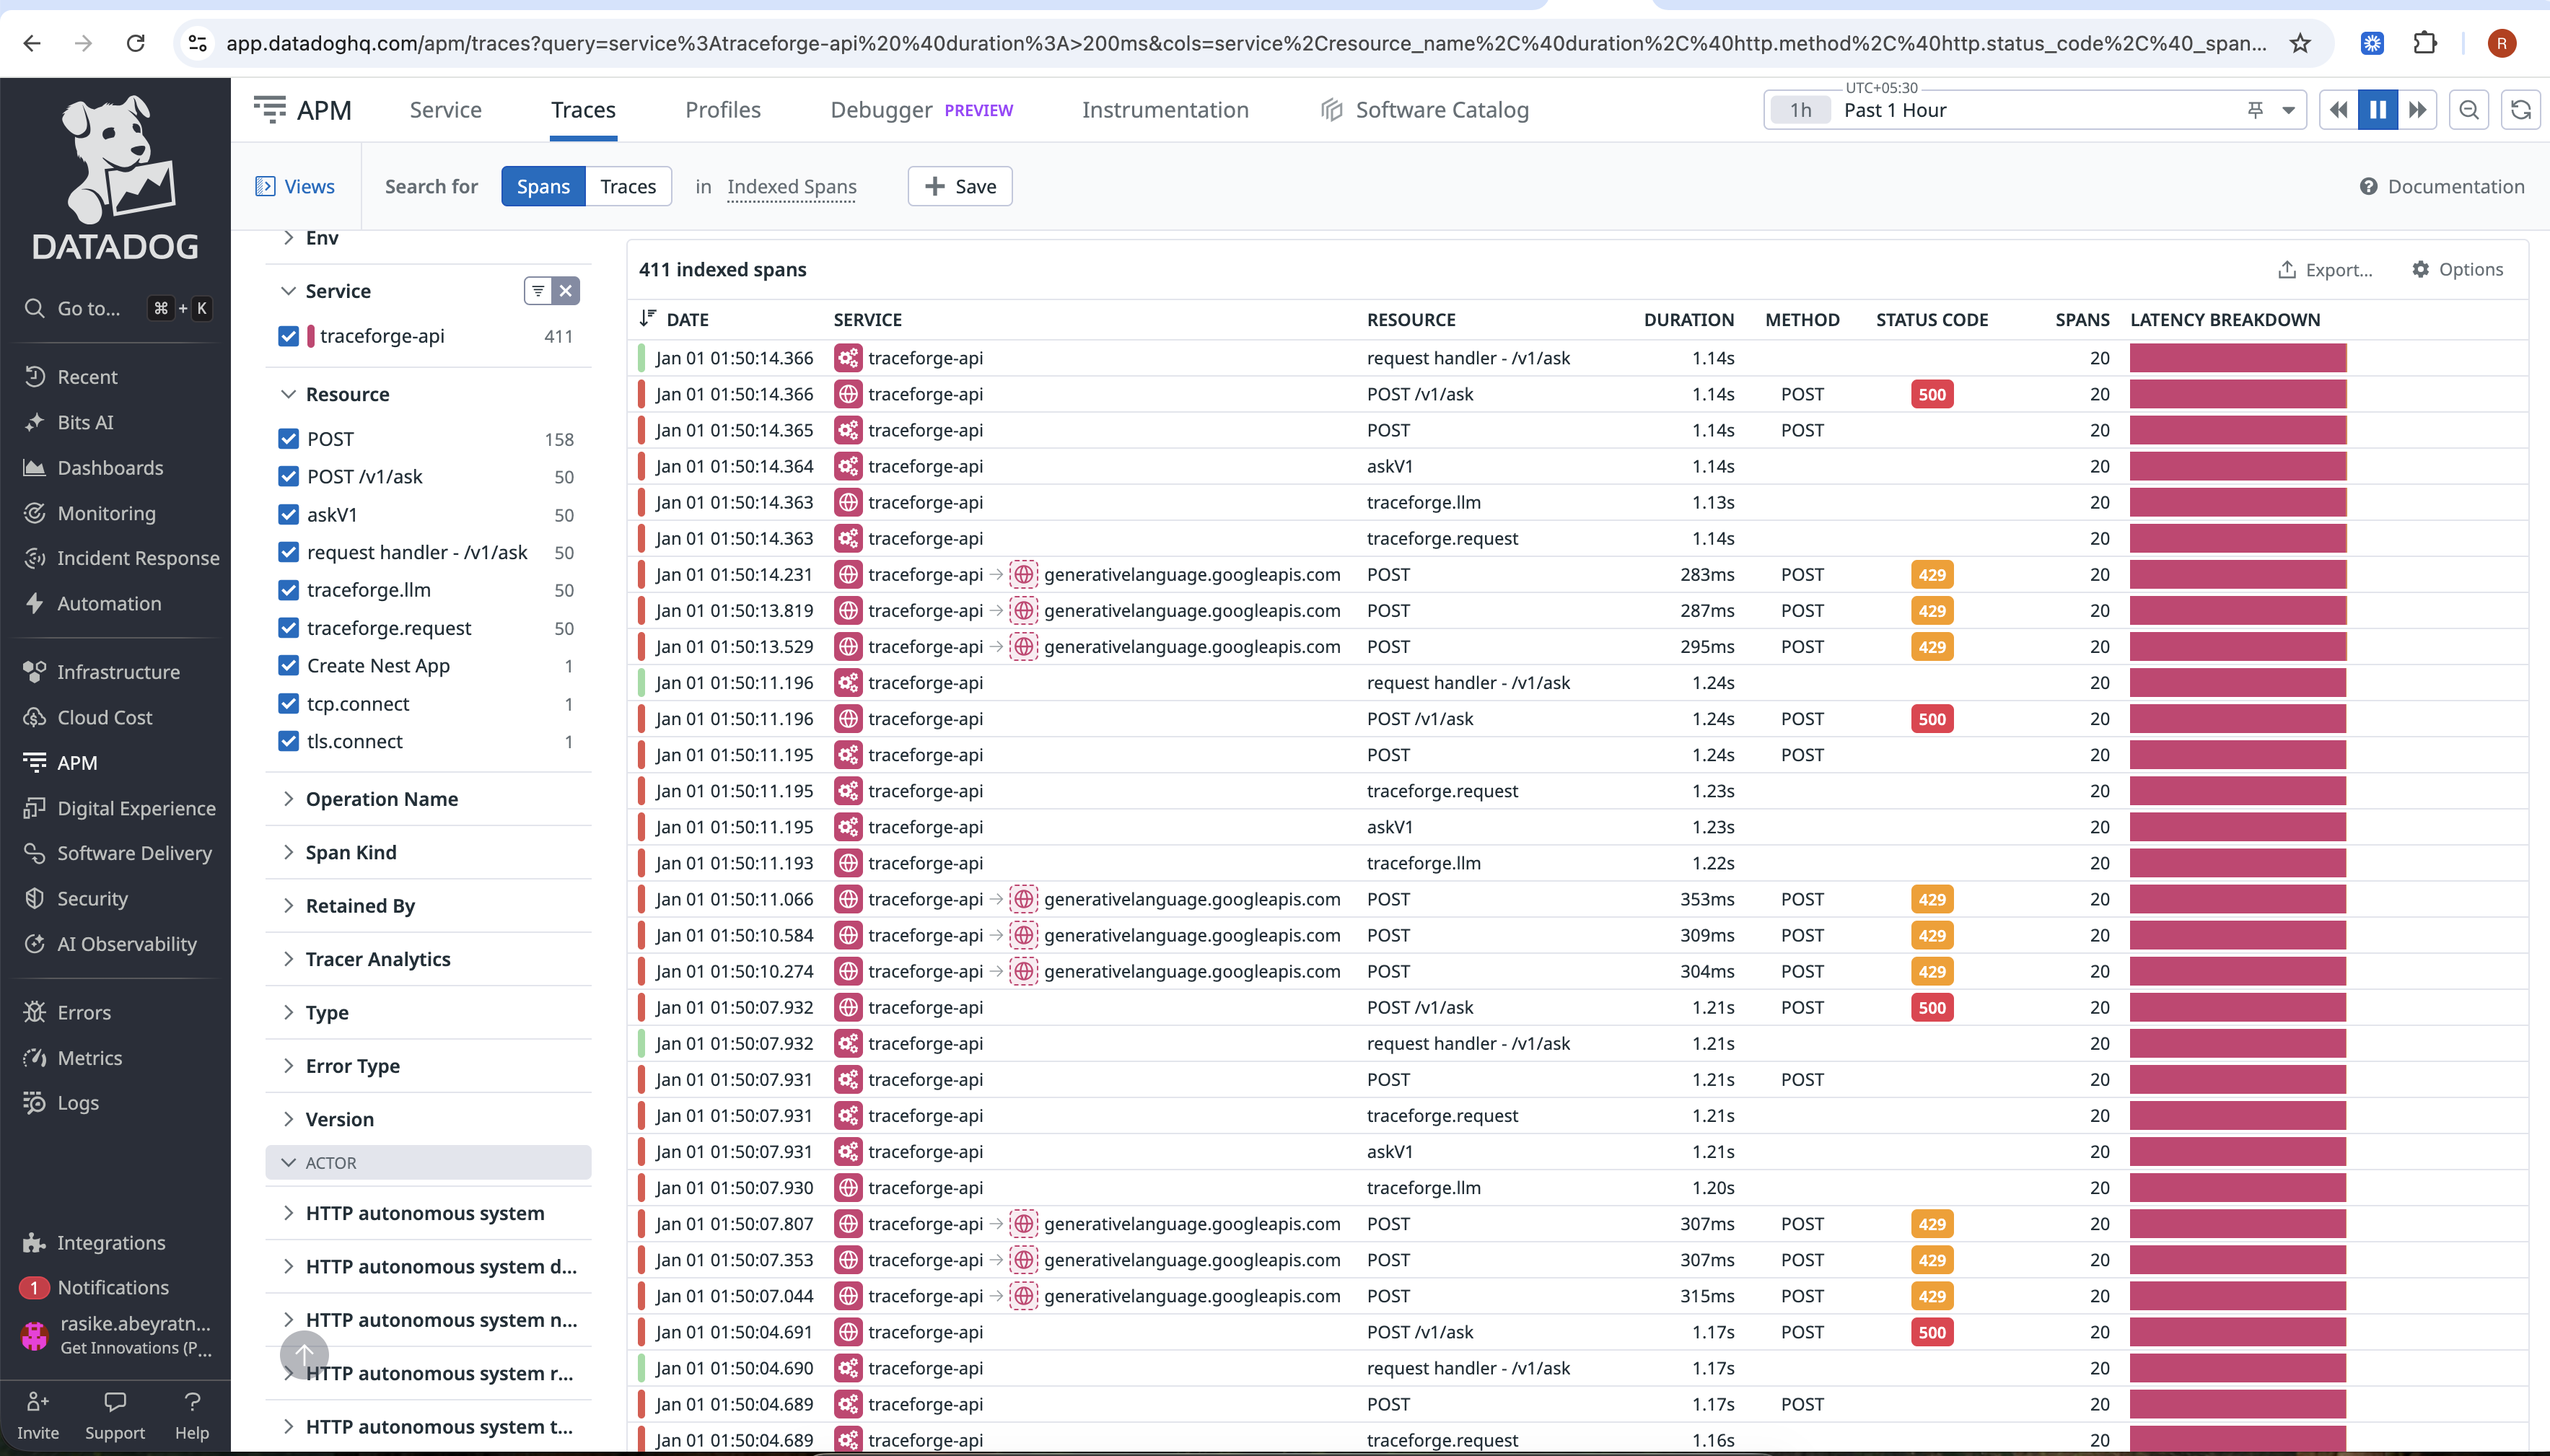Image resolution: width=2550 pixels, height=1456 pixels.
Task: Clear the Service facet filter X icon
Action: (x=566, y=291)
